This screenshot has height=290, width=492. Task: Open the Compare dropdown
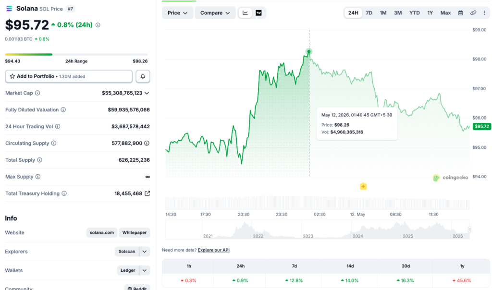tap(215, 13)
